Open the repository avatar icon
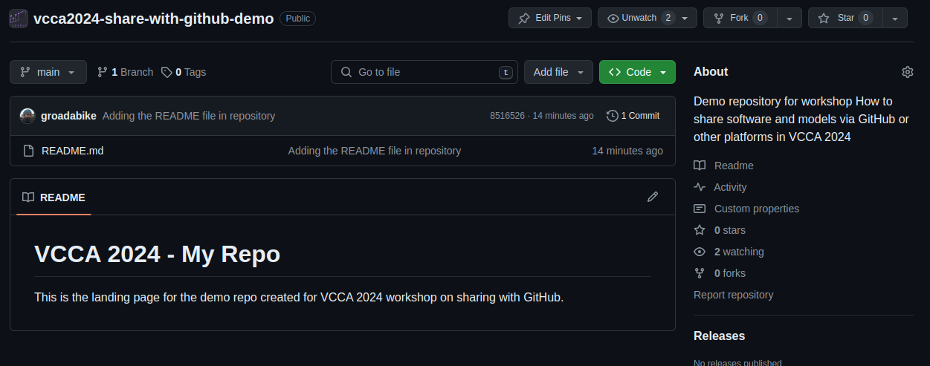 point(19,19)
